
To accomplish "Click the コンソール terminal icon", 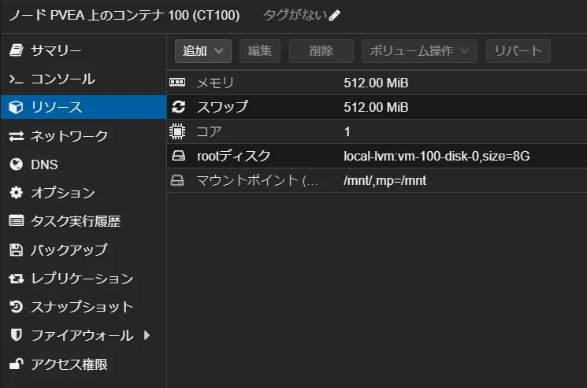I will click(x=16, y=79).
